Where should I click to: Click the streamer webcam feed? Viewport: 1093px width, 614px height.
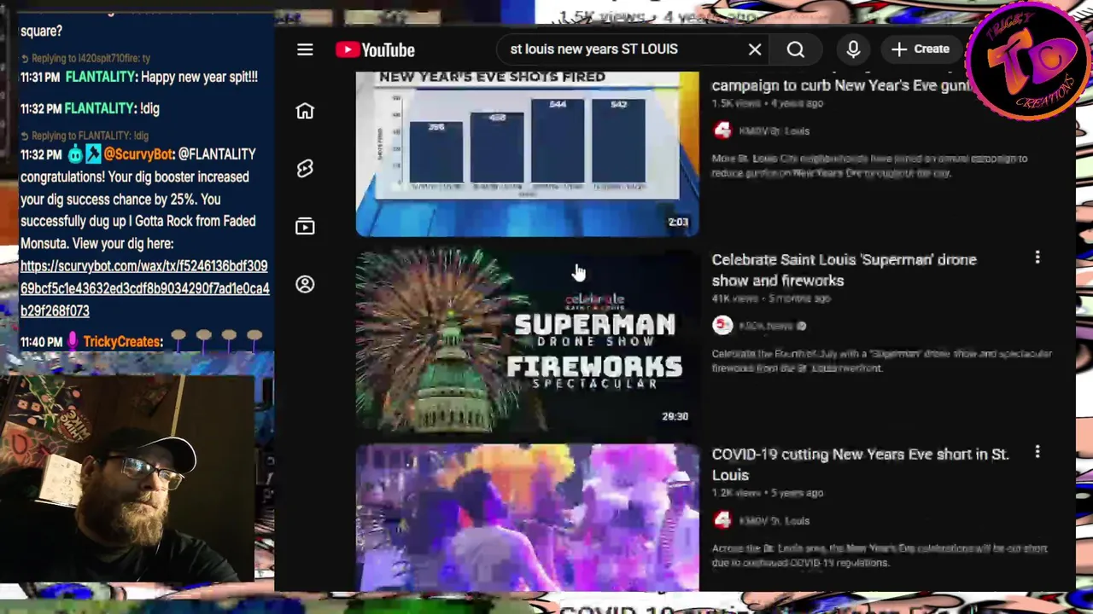click(x=128, y=478)
